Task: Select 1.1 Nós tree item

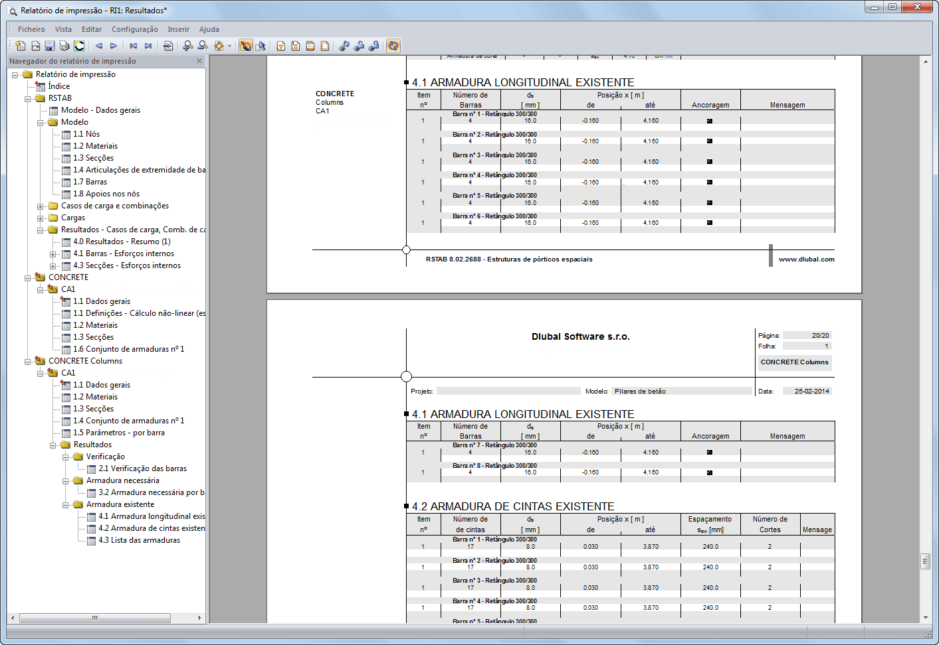Action: [x=86, y=134]
